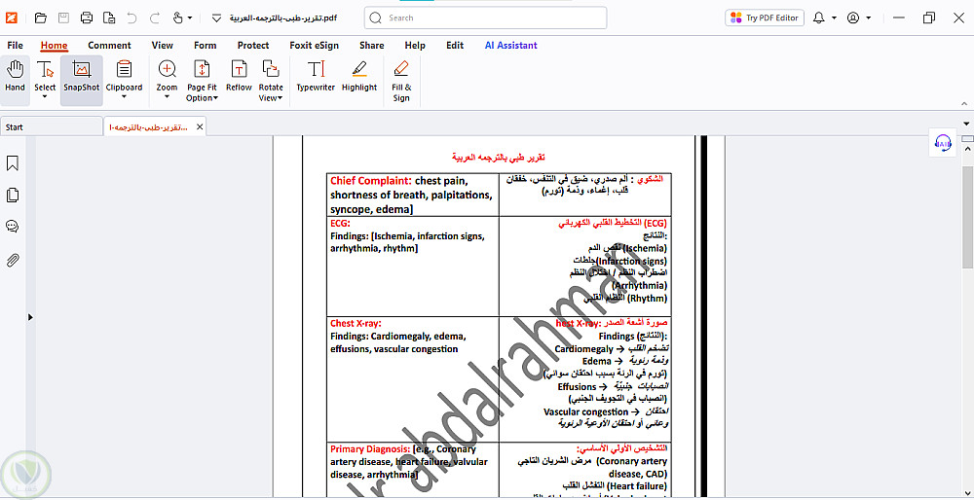This screenshot has width=974, height=500.
Task: Open the File menu
Action: pyautogui.click(x=15, y=46)
